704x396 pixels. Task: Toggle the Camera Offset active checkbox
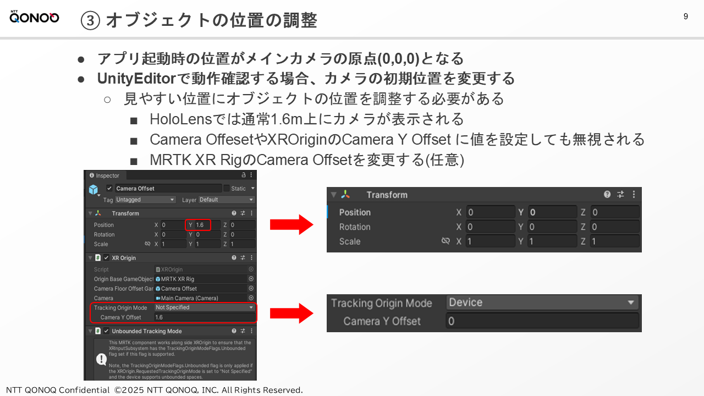point(109,188)
